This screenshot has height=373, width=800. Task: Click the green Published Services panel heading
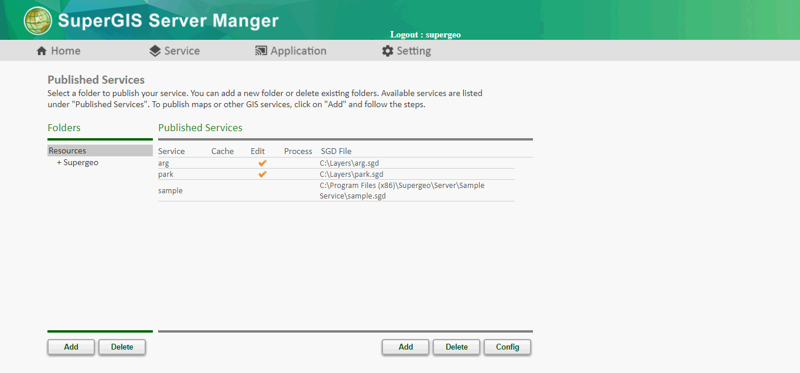(x=200, y=128)
